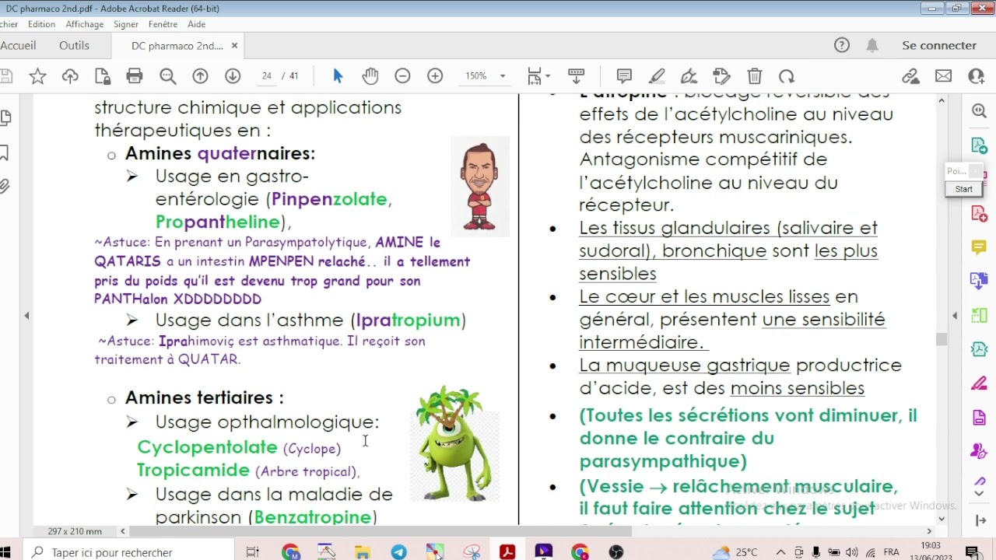This screenshot has width=996, height=560.
Task: Open the Export PDF tool in right pane
Action: click(x=979, y=145)
